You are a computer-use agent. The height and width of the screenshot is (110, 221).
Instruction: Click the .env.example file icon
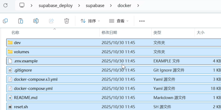[10, 61]
